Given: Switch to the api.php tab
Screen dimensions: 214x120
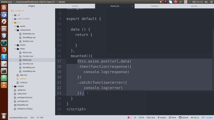Looking at the screenshot, I should (194, 6).
